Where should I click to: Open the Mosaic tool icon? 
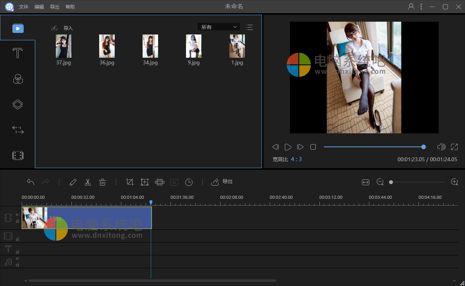[x=160, y=182]
